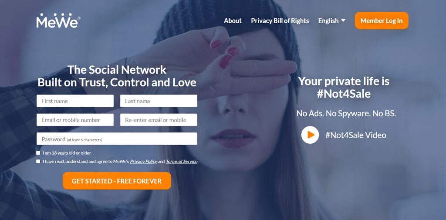Open Privacy Bill of Rights page
Image resolution: width=446 pixels, height=220 pixels.
click(280, 21)
